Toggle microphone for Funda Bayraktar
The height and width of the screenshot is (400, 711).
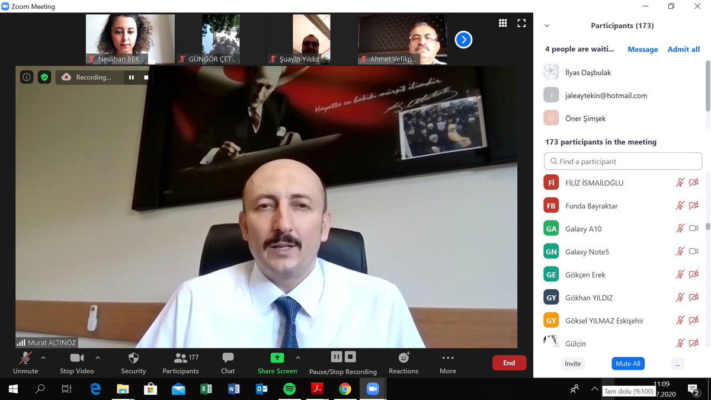pyautogui.click(x=680, y=206)
